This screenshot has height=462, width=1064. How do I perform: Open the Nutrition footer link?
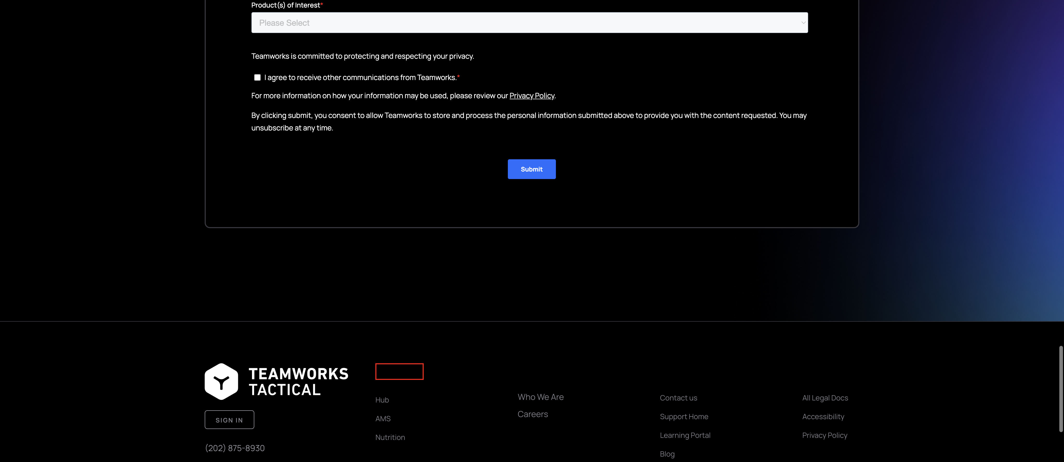[x=390, y=437]
